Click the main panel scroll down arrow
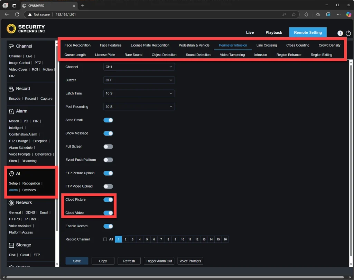354x280 pixels. (x=351, y=264)
